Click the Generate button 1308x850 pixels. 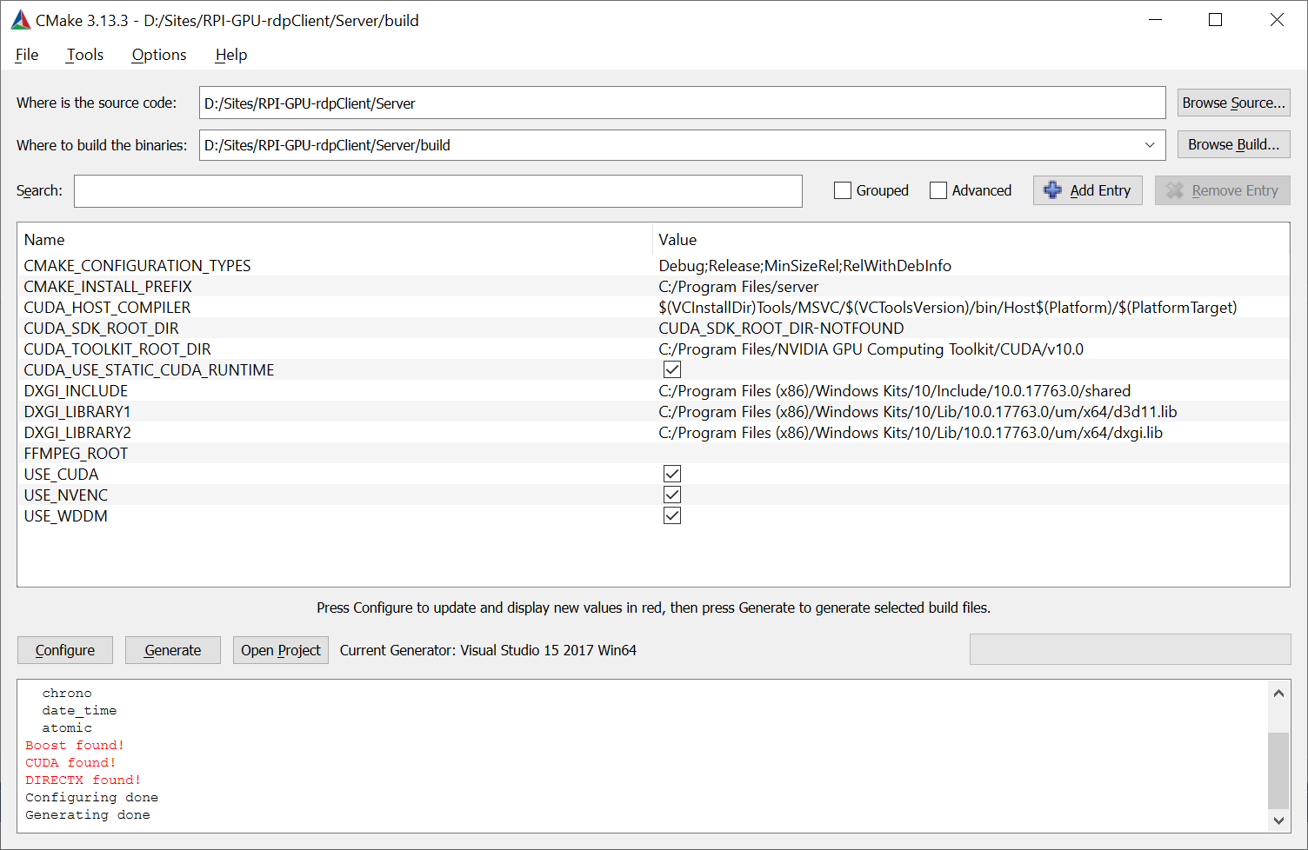click(173, 650)
